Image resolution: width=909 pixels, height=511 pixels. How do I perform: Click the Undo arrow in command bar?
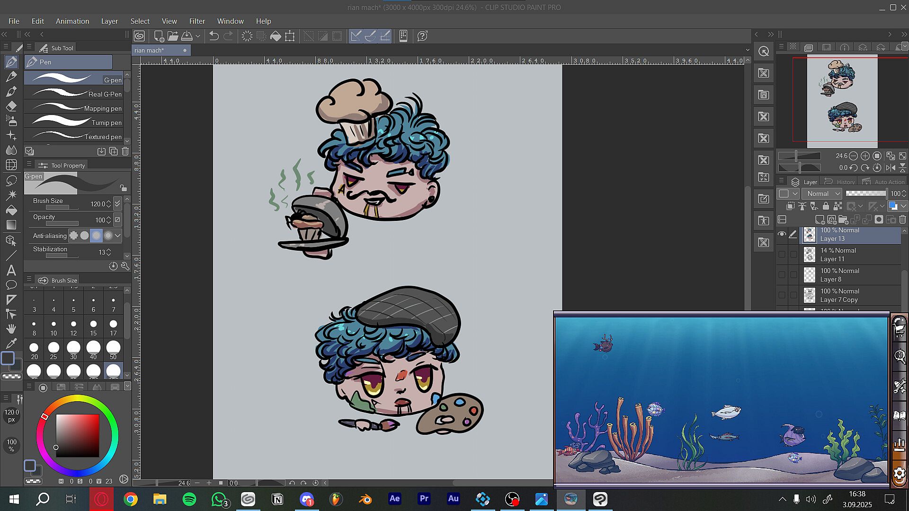214,36
